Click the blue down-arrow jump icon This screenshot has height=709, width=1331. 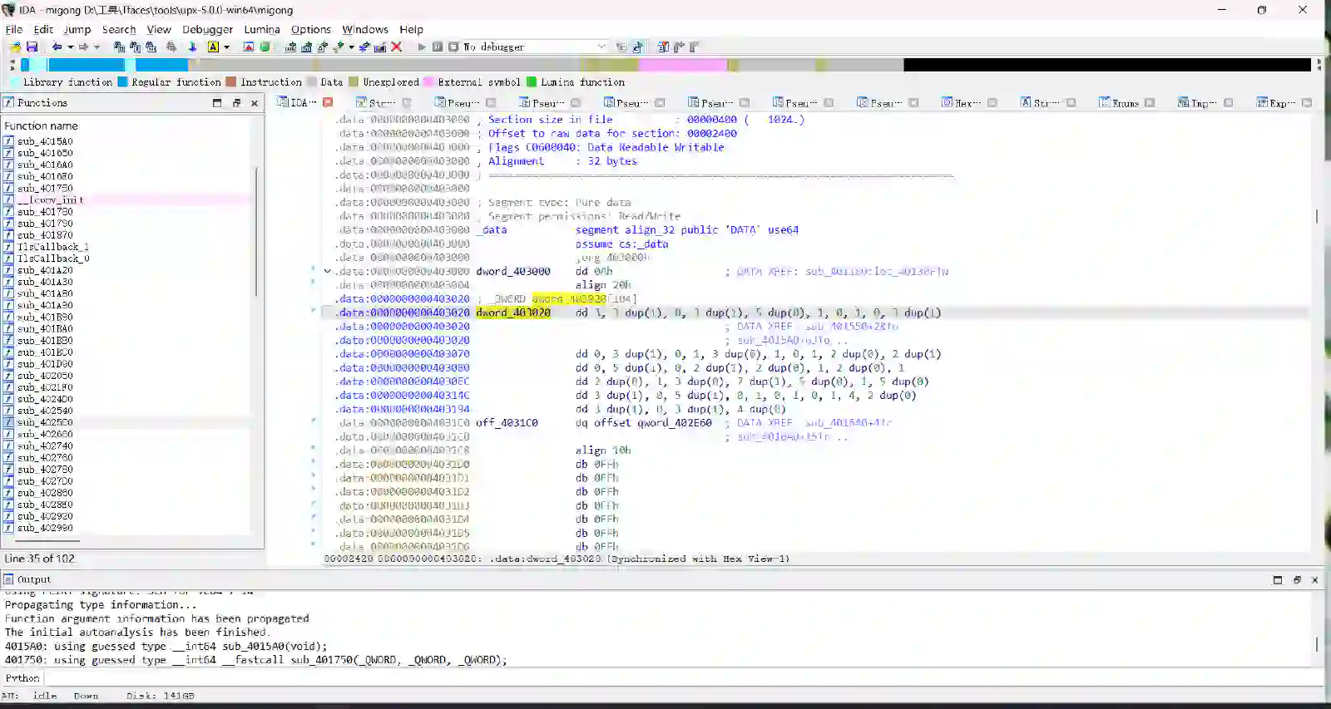(192, 47)
